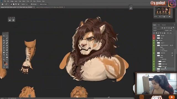The height and width of the screenshot is (99, 177).
Task: Show the hidden top layer in Layers
Action: point(154,35)
